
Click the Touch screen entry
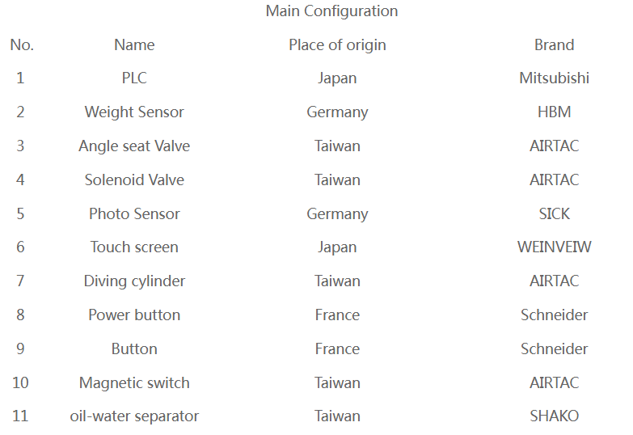point(134,247)
